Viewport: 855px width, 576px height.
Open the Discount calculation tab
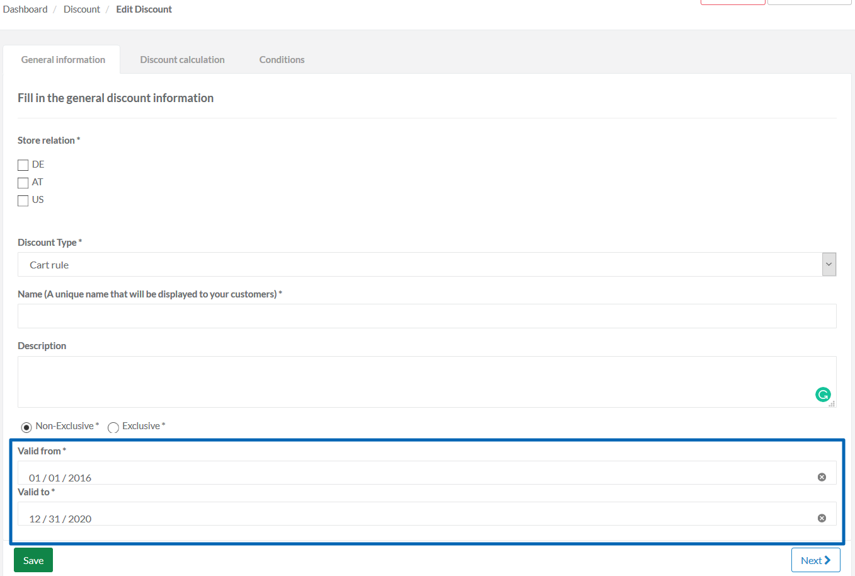tap(182, 60)
